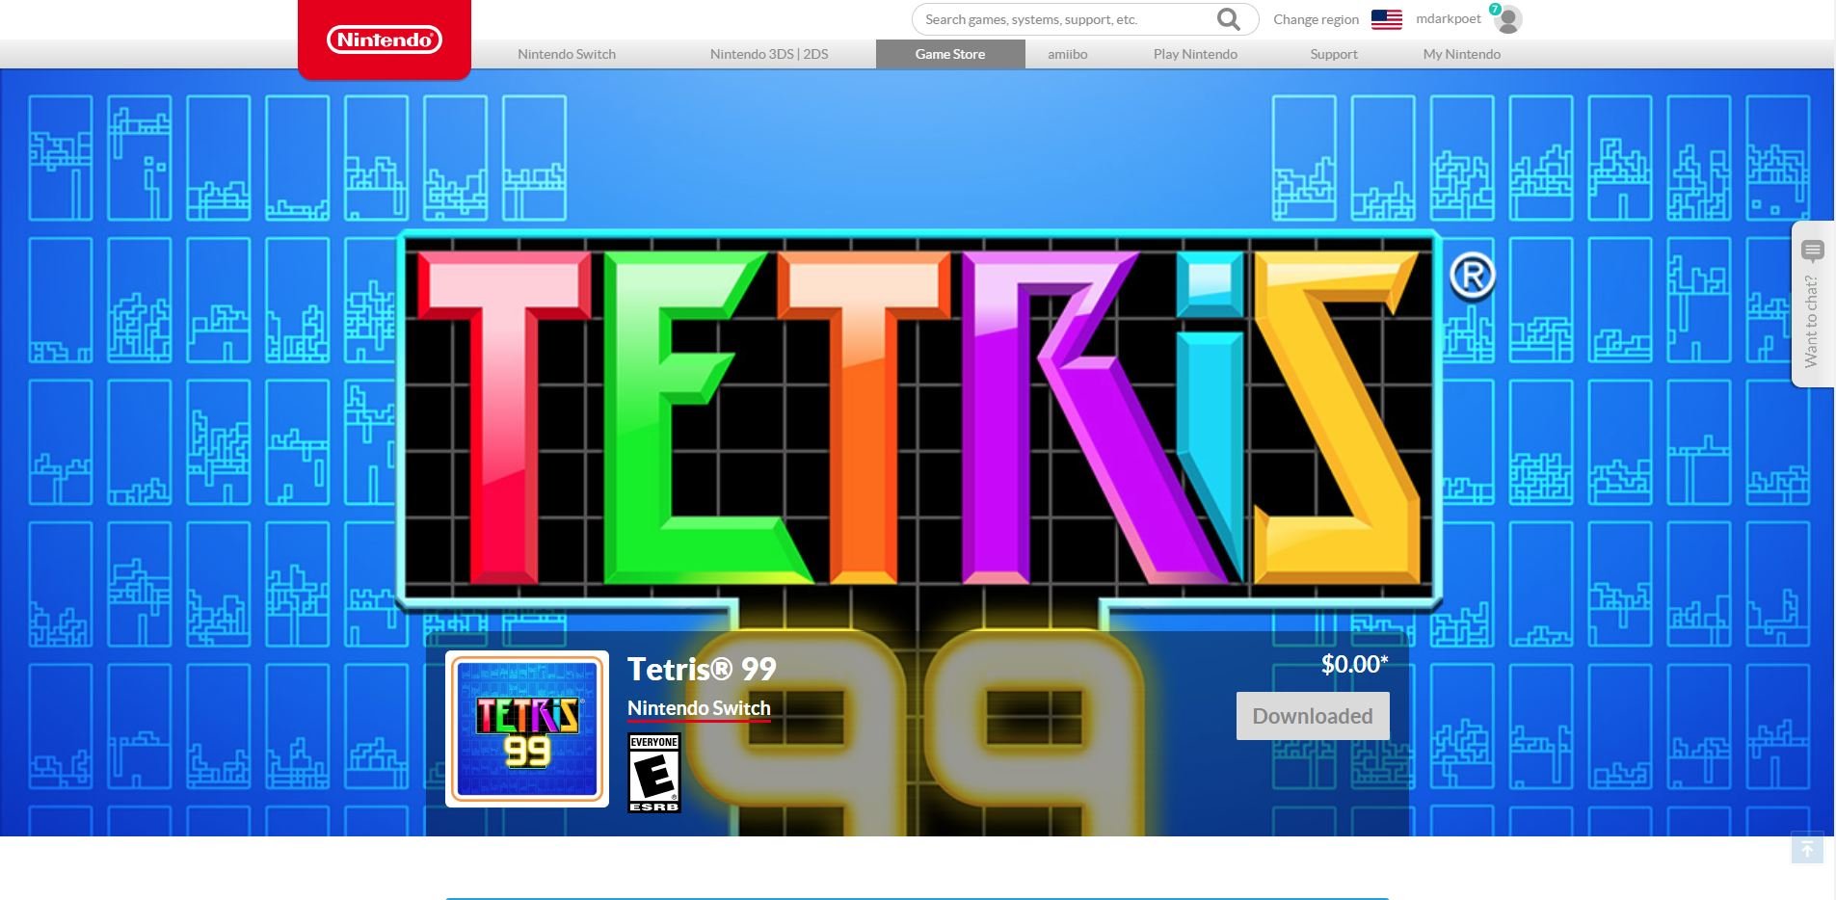1836x900 pixels.
Task: Click the notification badge showing 7
Action: tap(1495, 9)
